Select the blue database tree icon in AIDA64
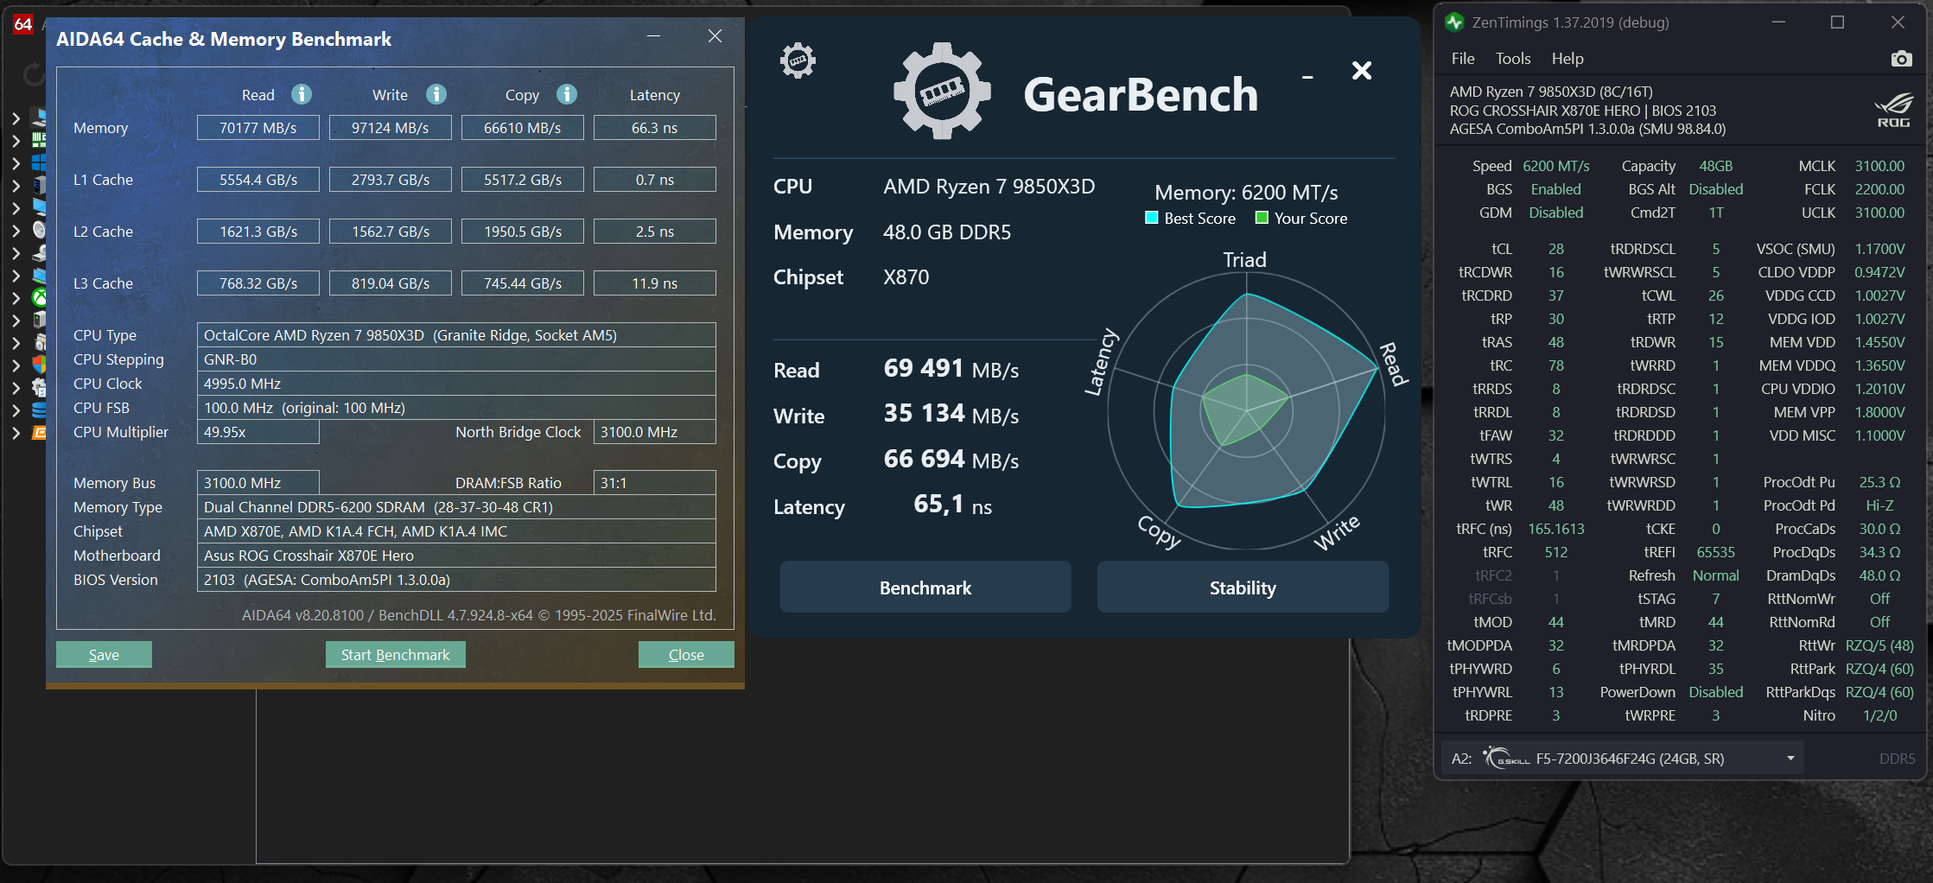The image size is (1933, 883). point(39,410)
